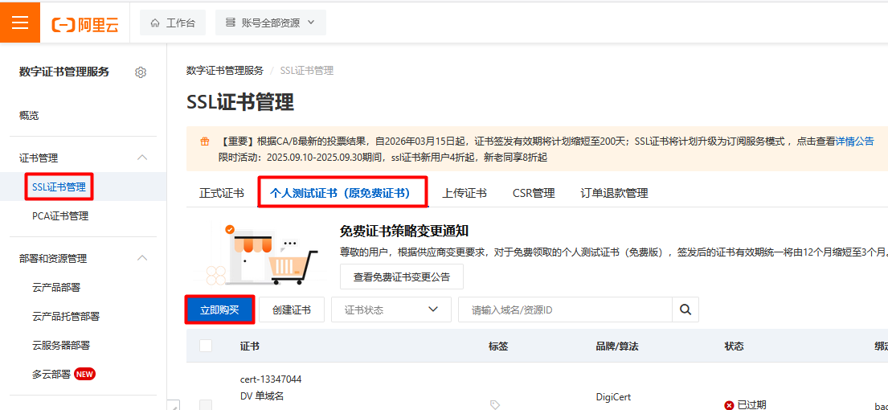Click the gift icon in notice banner
The width and height of the screenshot is (888, 410).
pos(205,141)
